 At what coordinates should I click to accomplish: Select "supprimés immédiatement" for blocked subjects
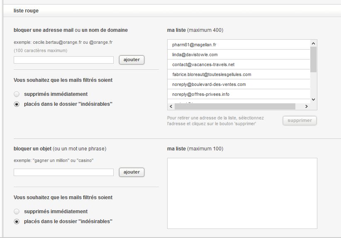pyautogui.click(x=17, y=211)
